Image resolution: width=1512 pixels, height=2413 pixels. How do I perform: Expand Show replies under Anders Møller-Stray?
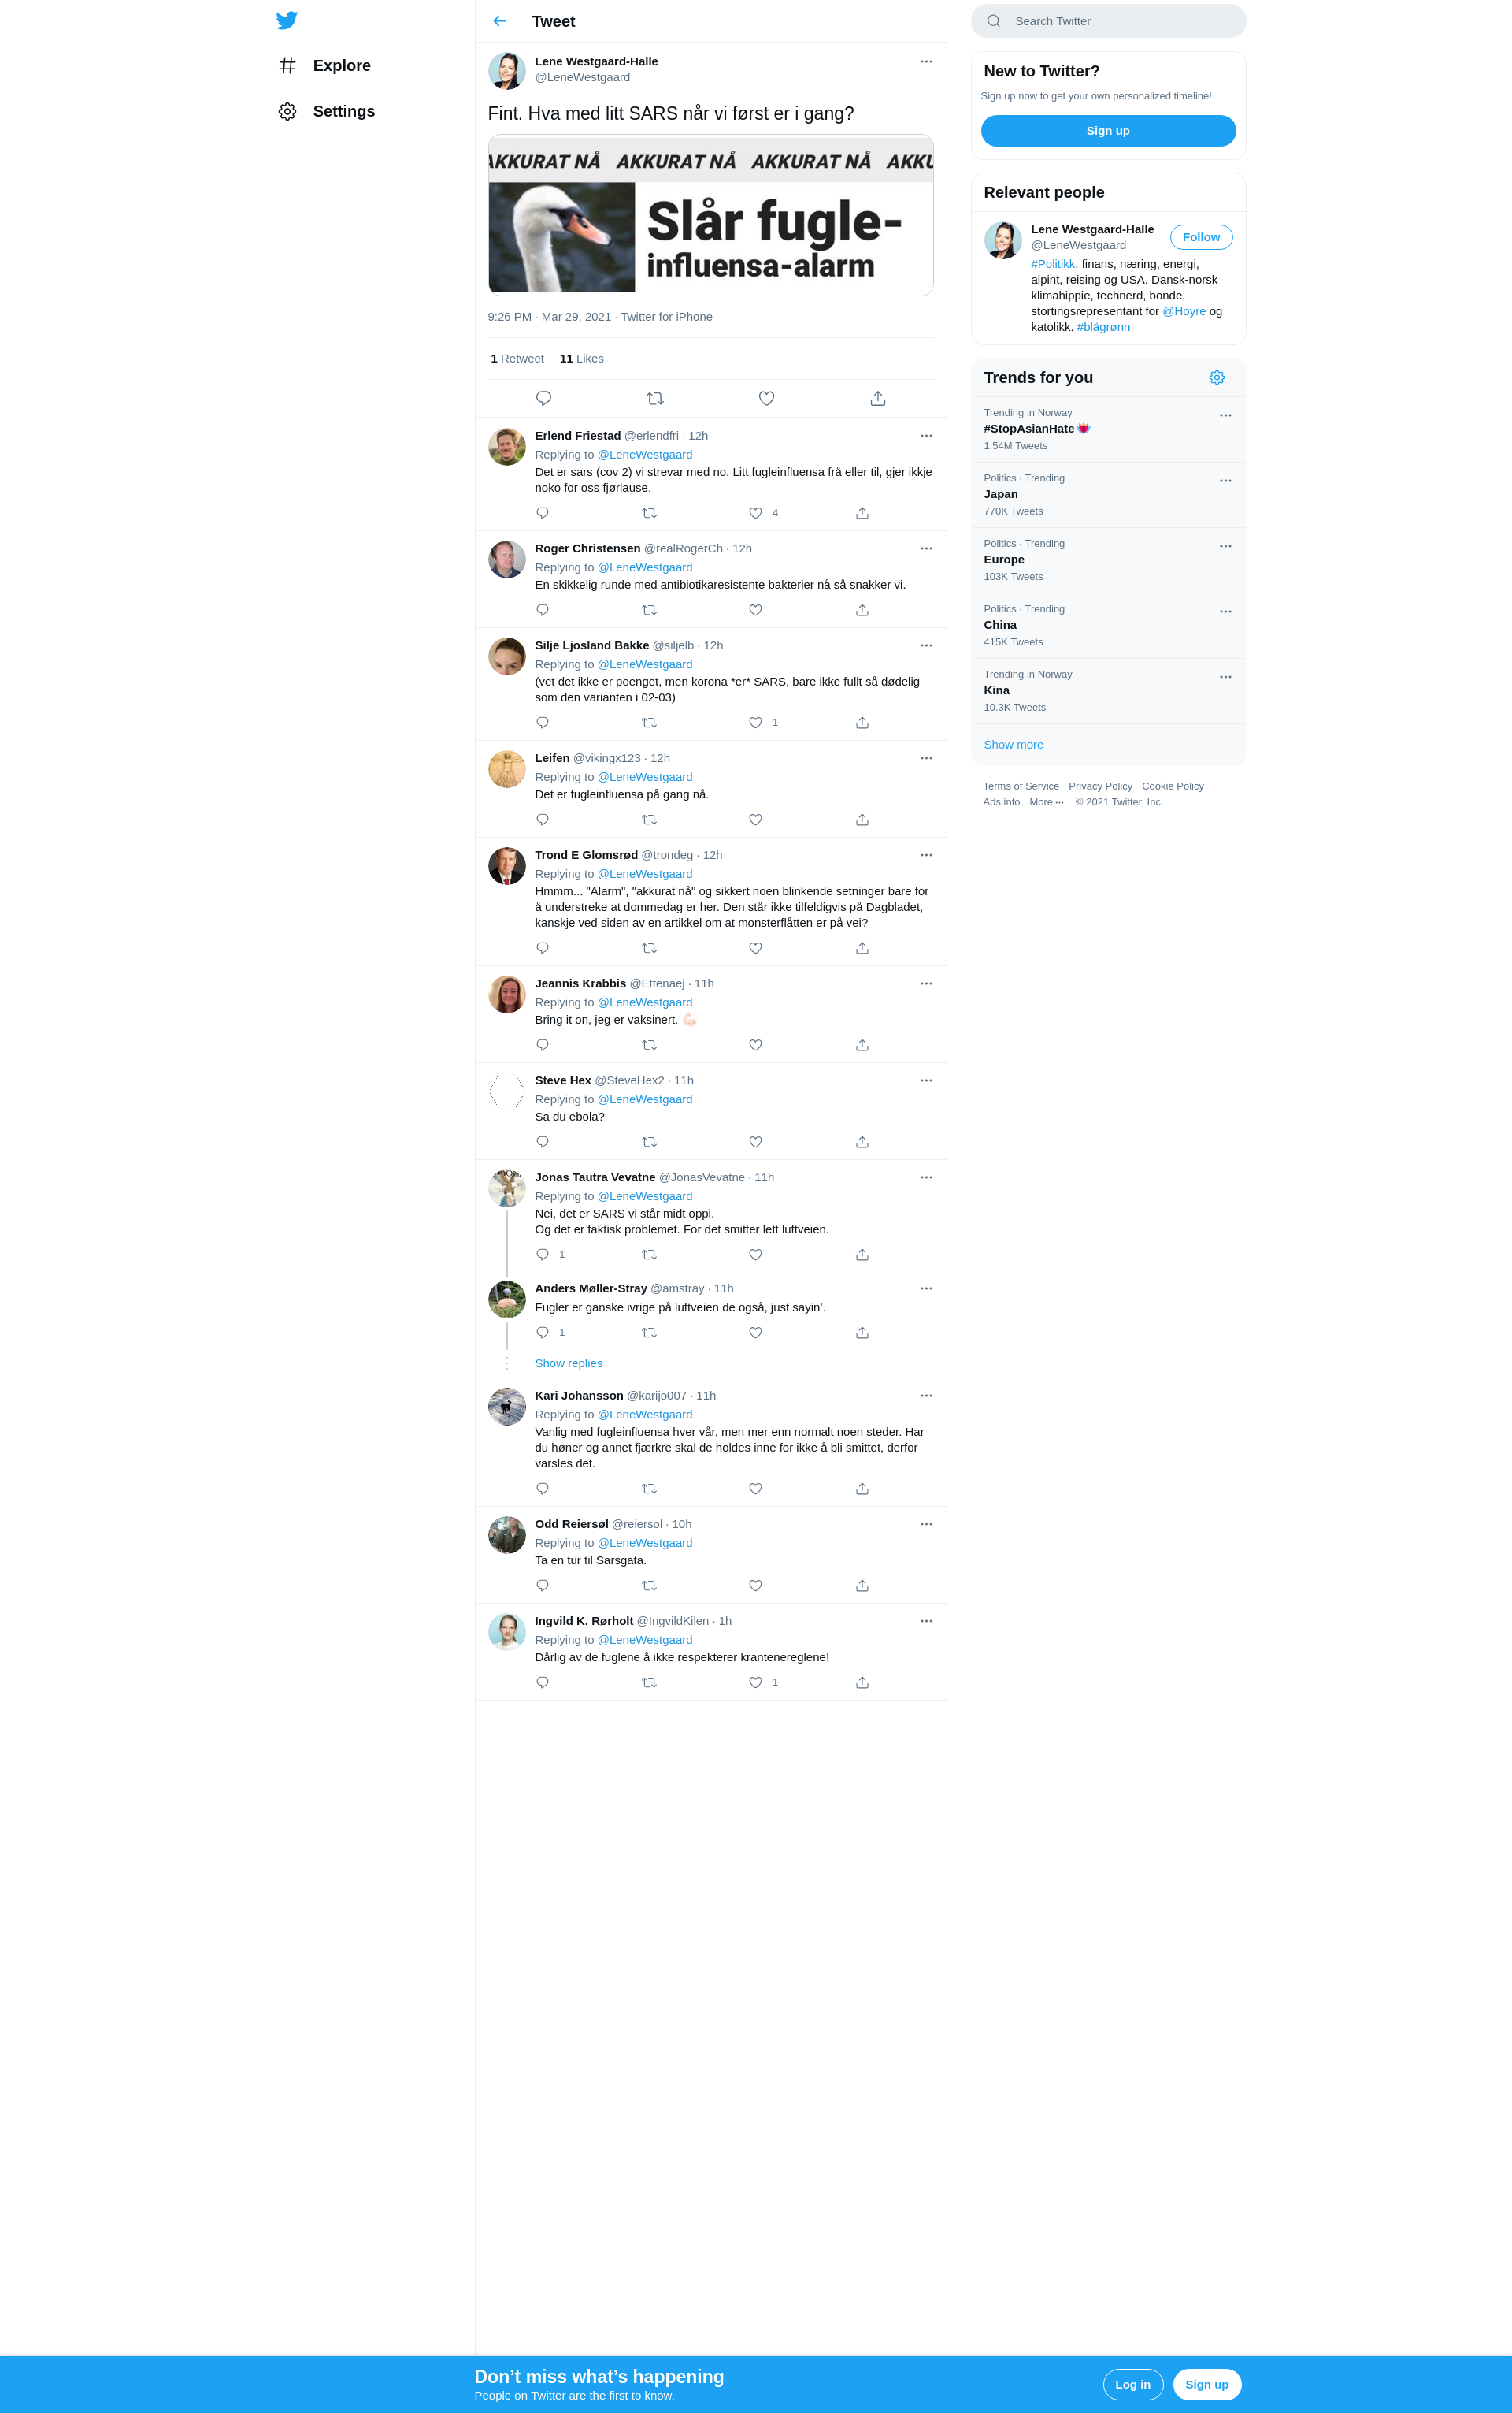[x=568, y=1363]
